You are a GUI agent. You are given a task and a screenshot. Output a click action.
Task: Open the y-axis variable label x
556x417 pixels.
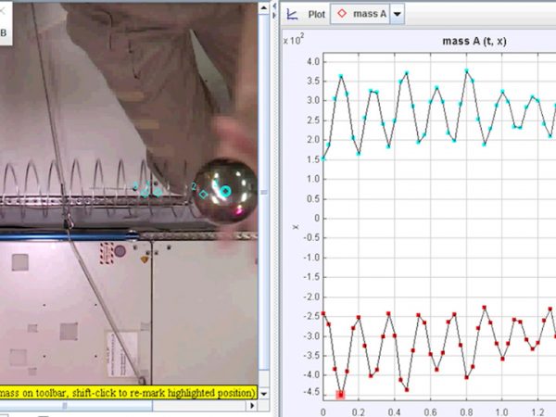(x=296, y=226)
